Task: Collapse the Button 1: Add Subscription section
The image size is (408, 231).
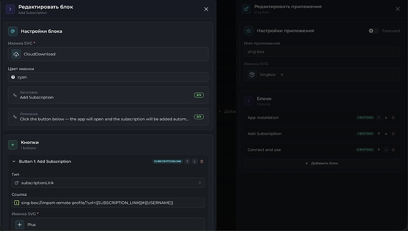Action: point(14,161)
